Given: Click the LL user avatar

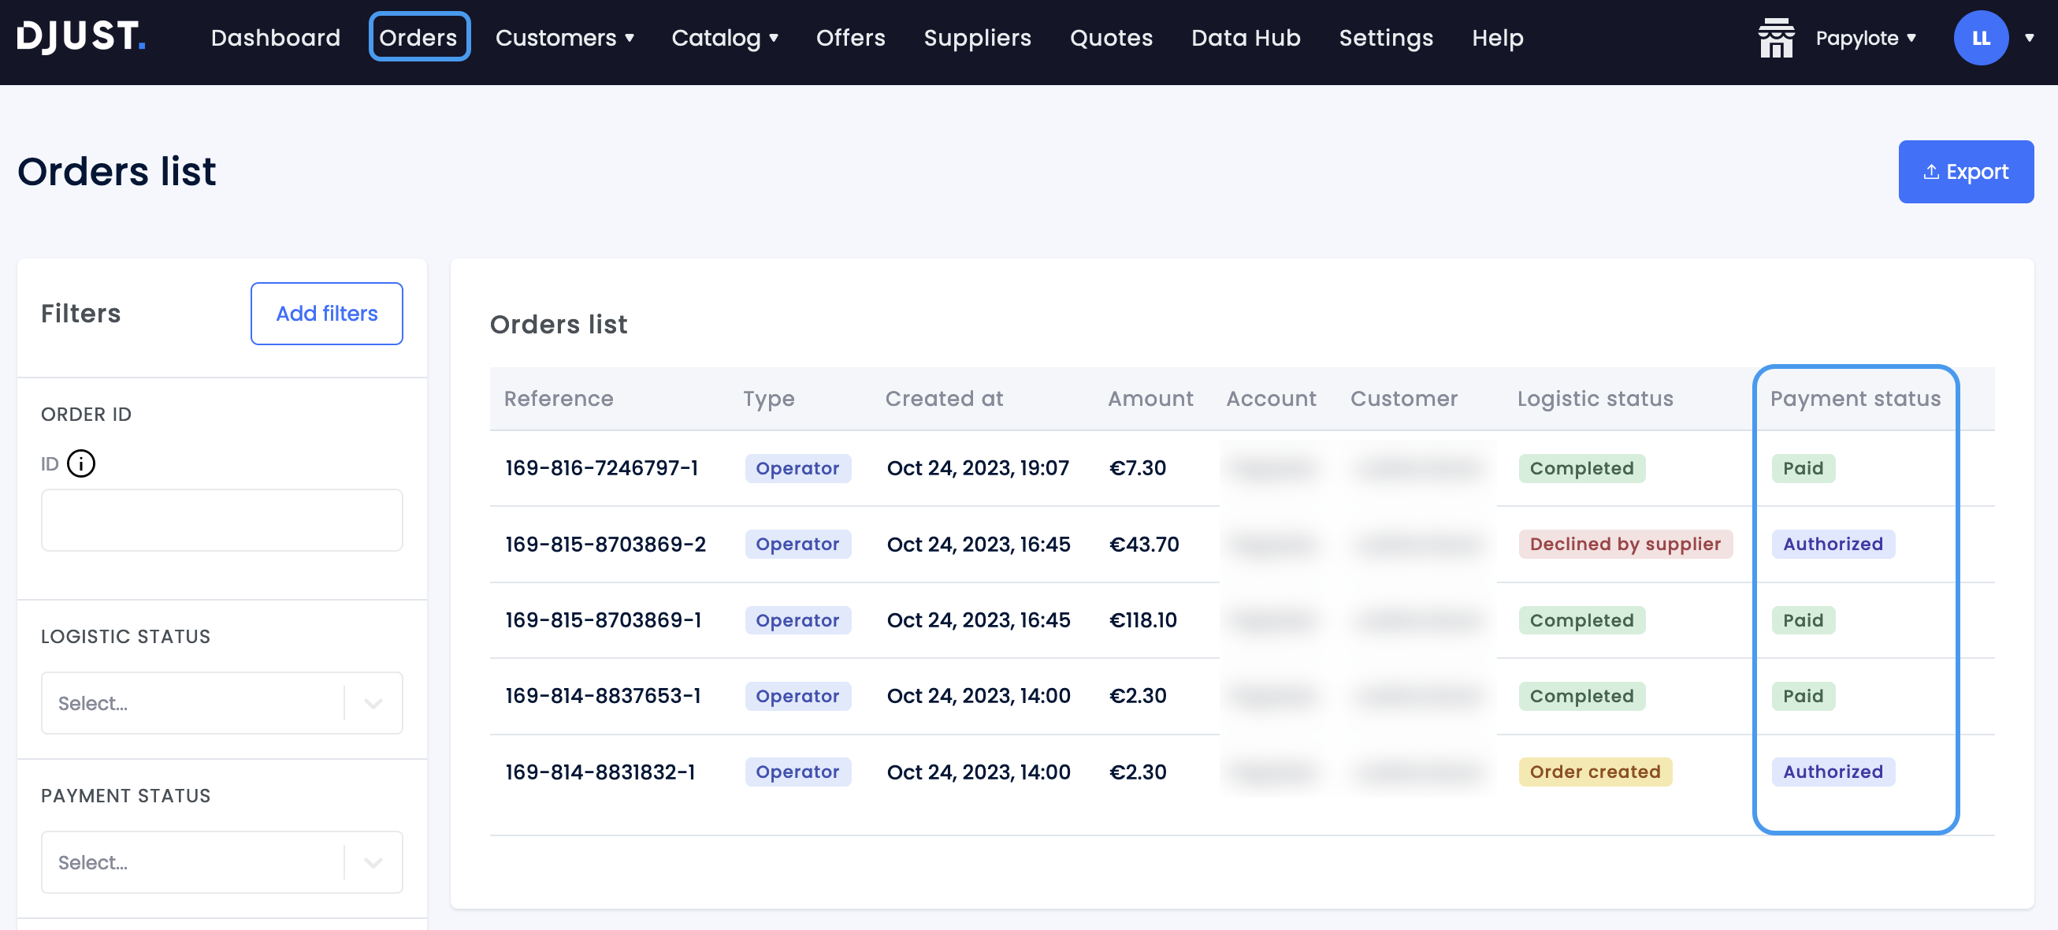Looking at the screenshot, I should [1981, 37].
